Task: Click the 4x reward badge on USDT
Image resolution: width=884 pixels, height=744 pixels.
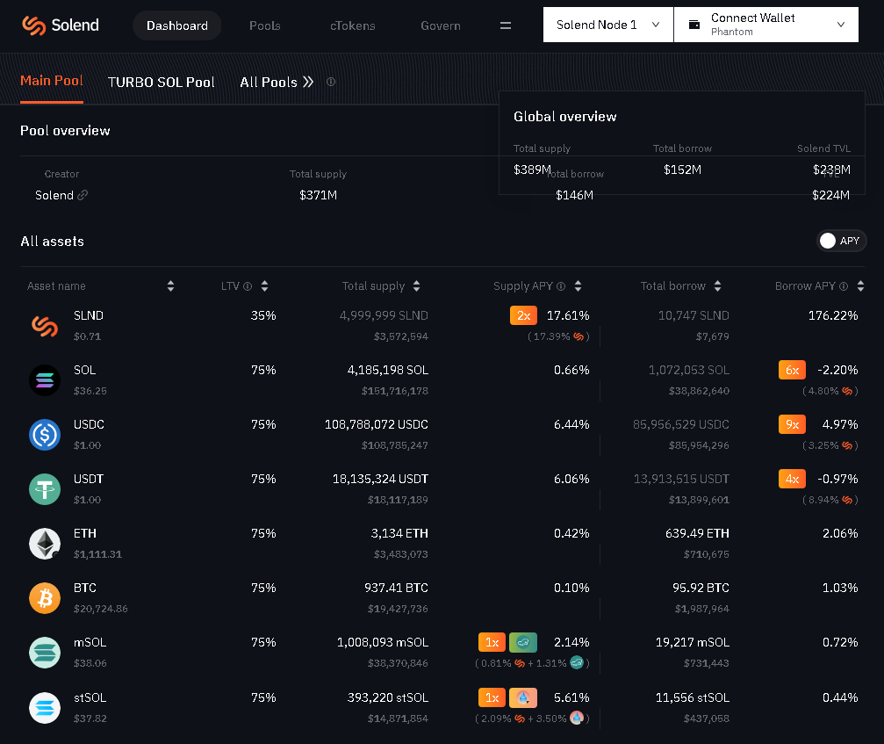Action: 792,479
